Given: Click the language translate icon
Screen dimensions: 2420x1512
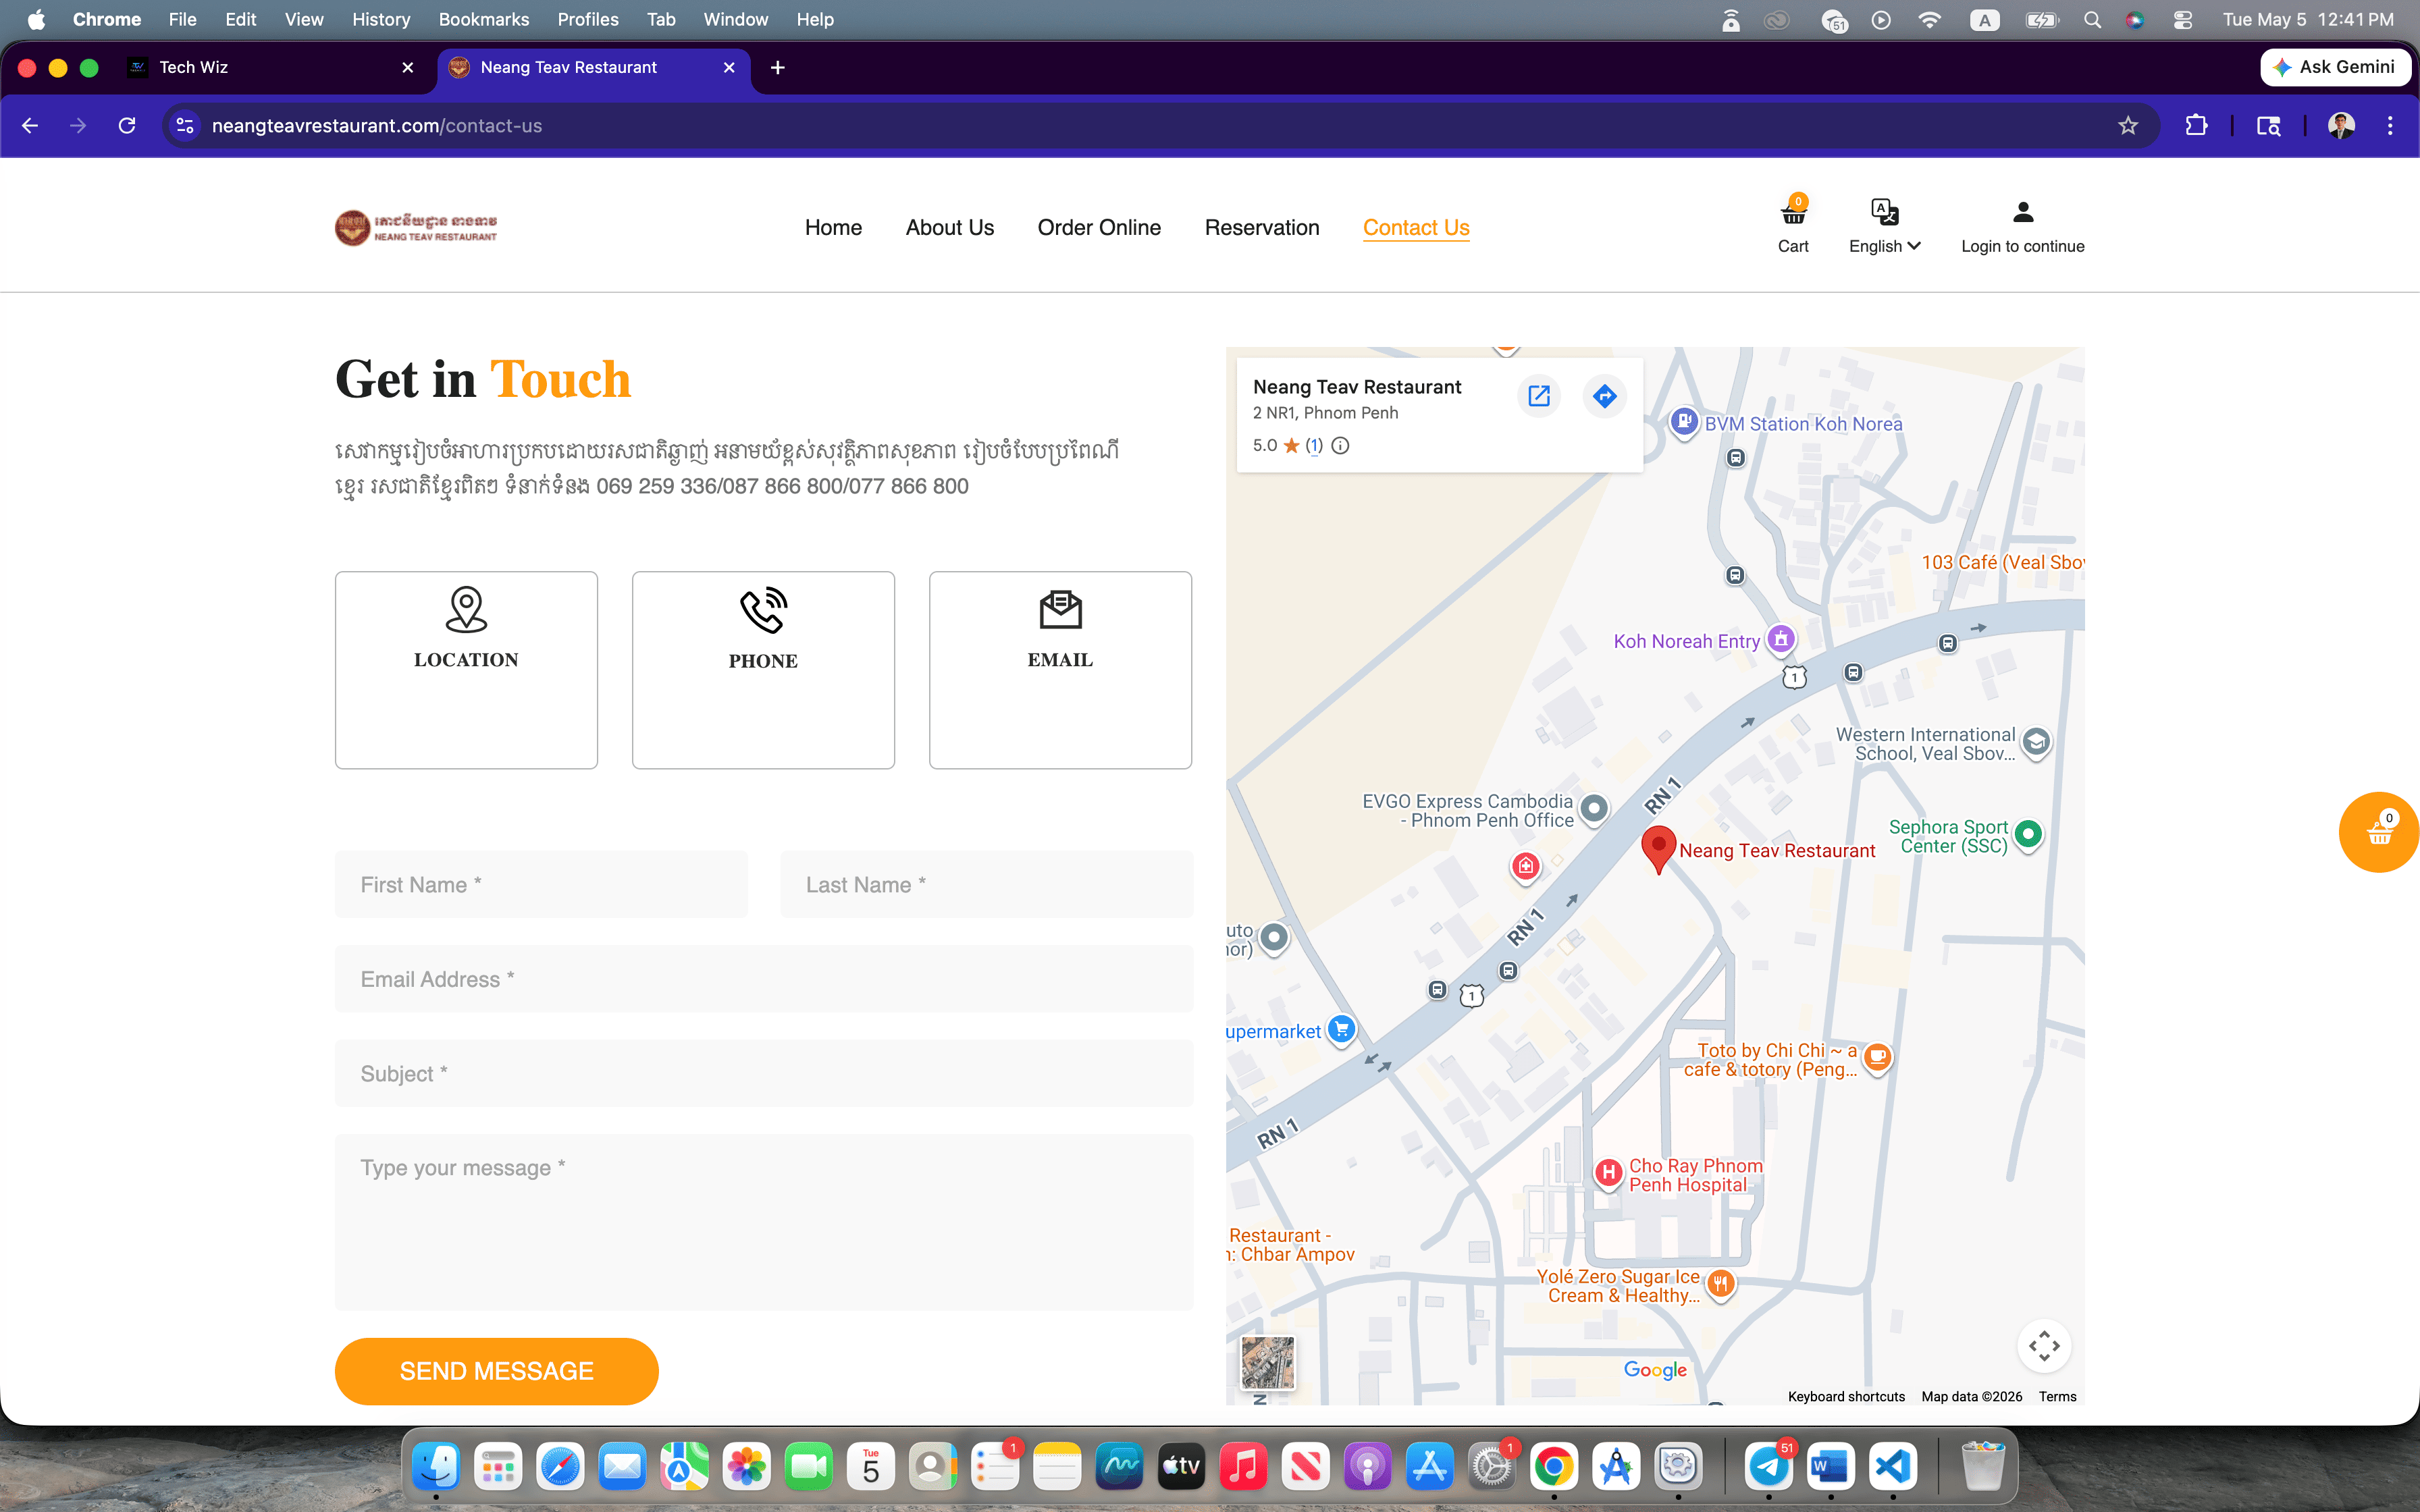Looking at the screenshot, I should click(1884, 212).
